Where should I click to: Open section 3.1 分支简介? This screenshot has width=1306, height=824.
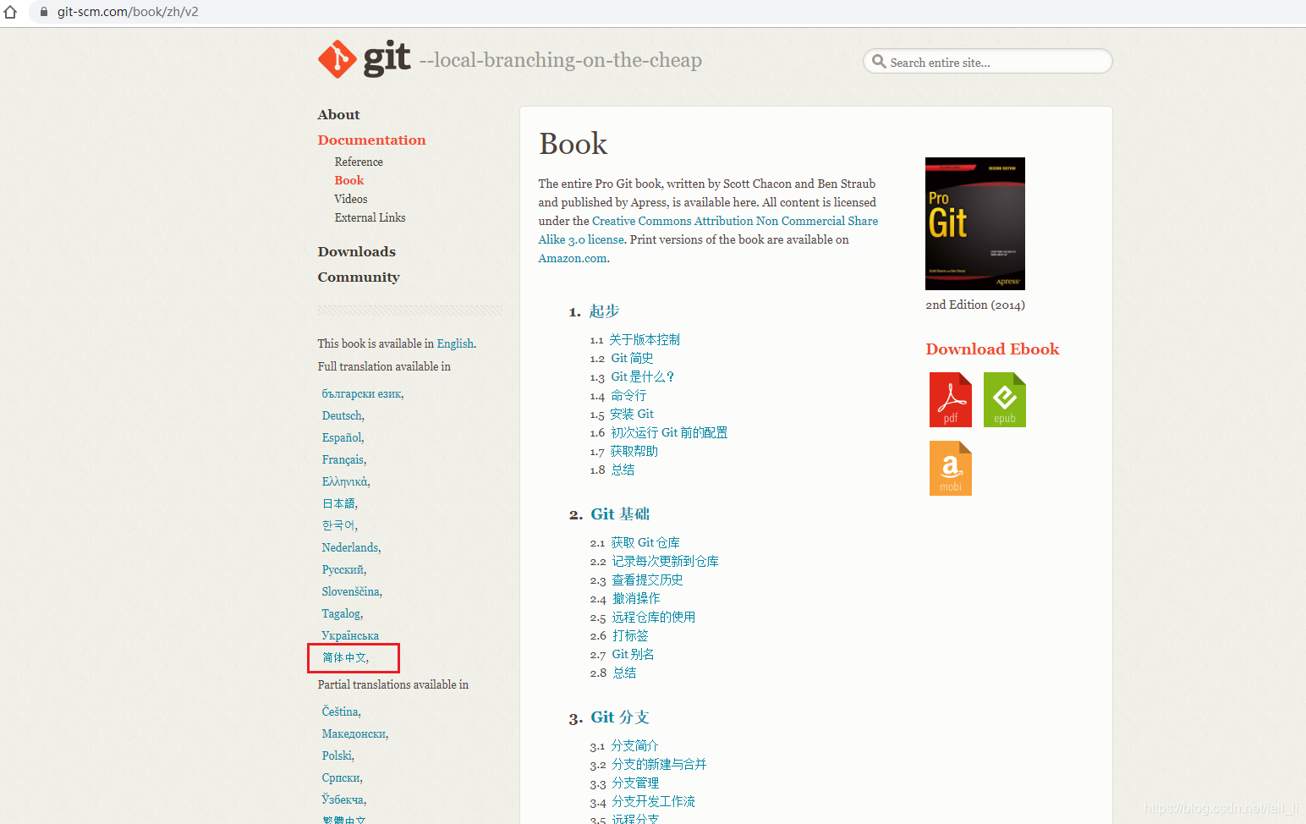pyautogui.click(x=634, y=745)
